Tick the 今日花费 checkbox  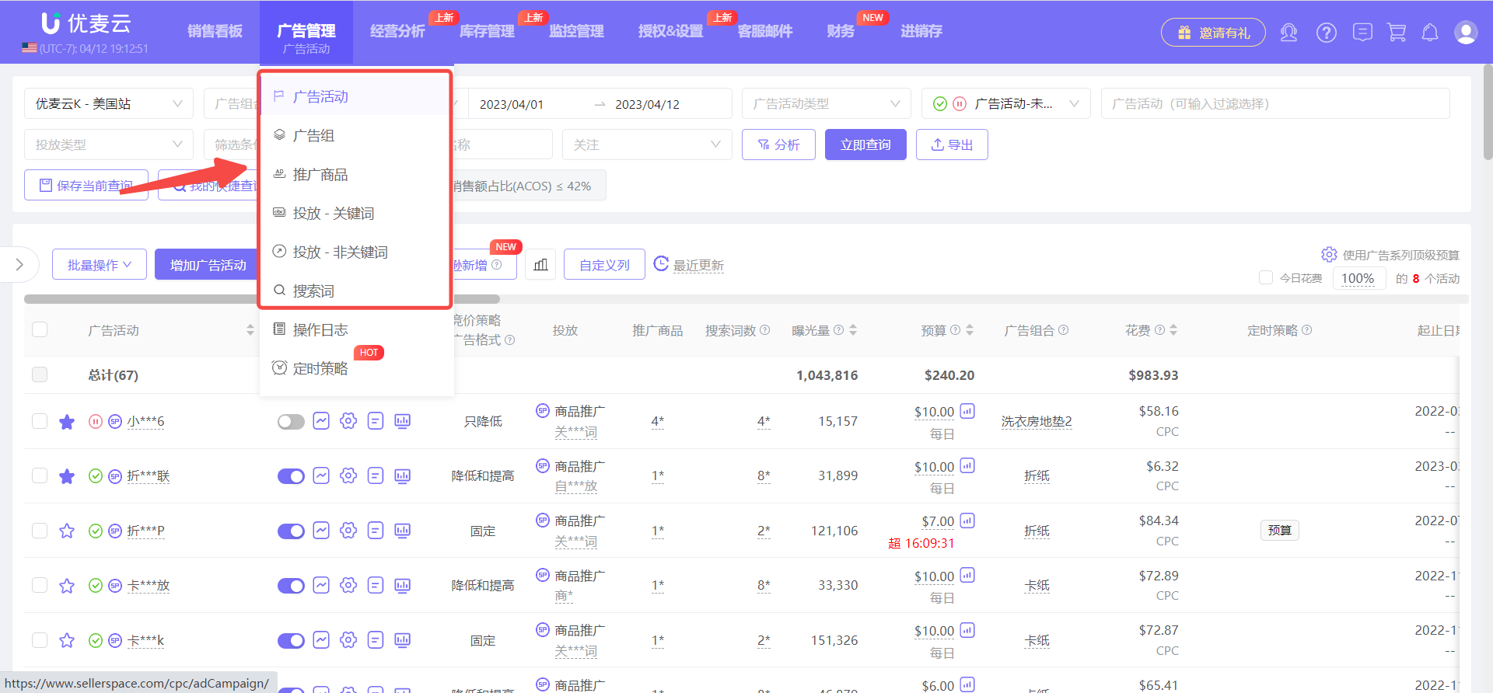[1266, 278]
